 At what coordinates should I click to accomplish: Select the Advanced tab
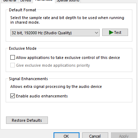[x=44, y=1]
